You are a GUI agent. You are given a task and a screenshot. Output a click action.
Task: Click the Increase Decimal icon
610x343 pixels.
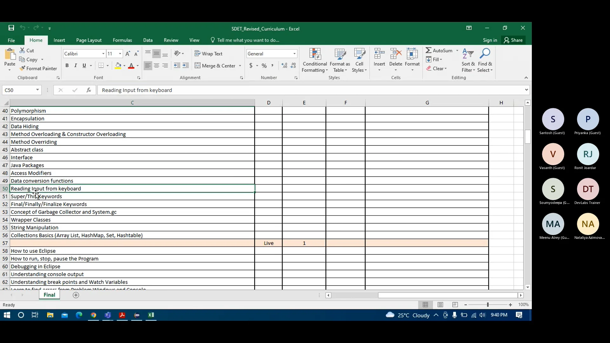pos(284,65)
